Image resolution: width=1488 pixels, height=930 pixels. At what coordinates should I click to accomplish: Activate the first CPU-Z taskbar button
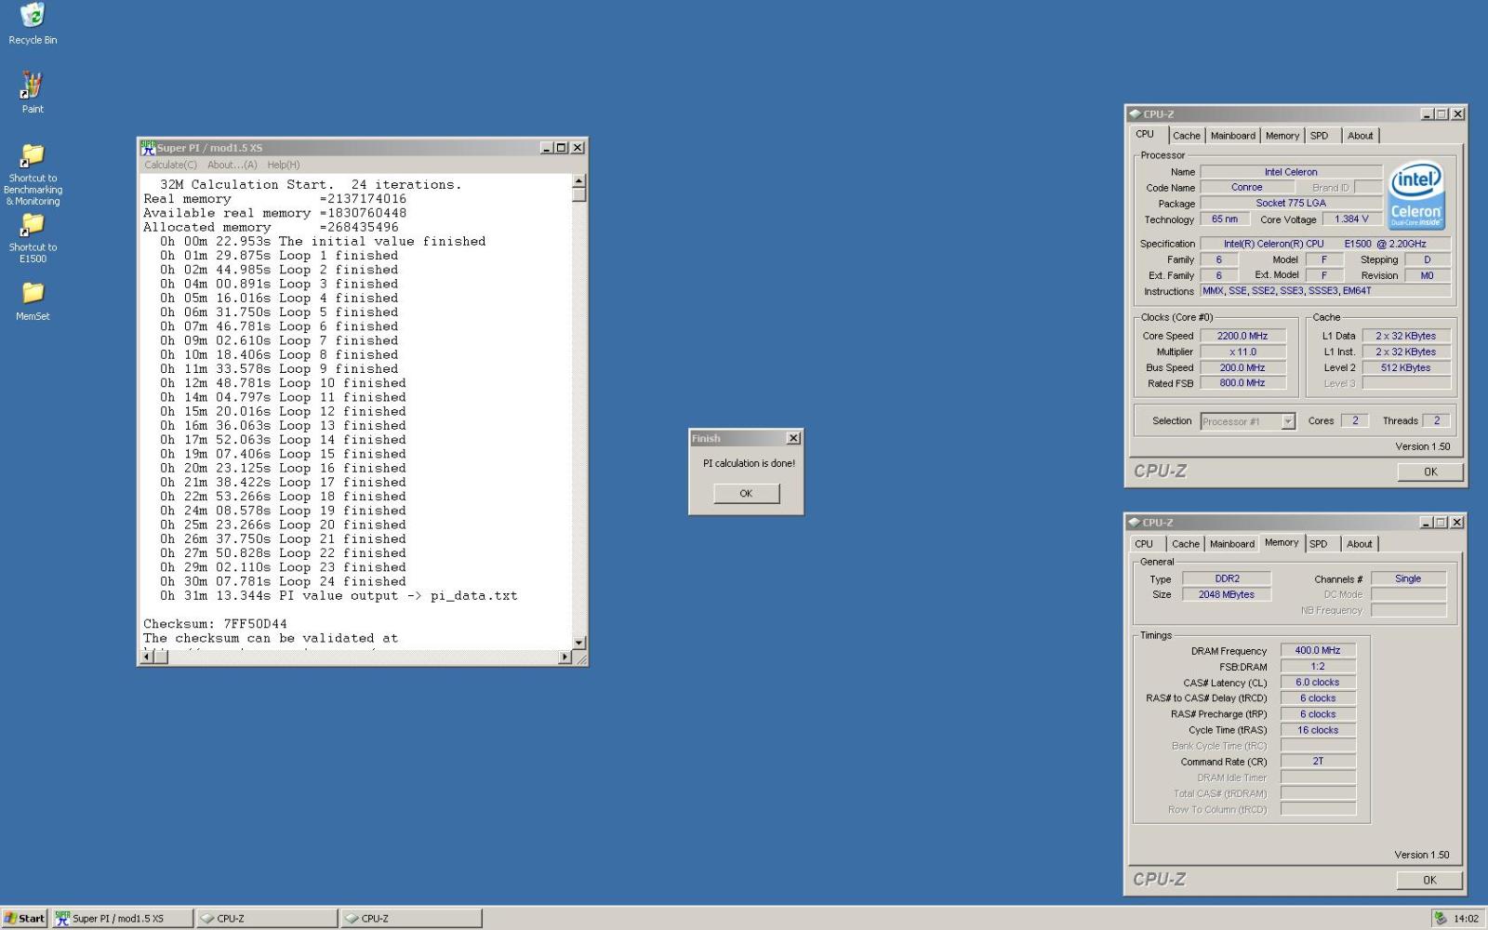[x=267, y=918]
